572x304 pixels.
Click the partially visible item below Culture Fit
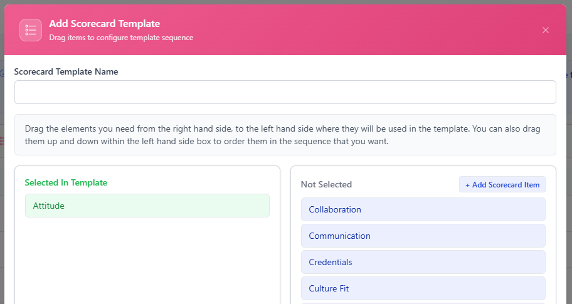coord(423,303)
